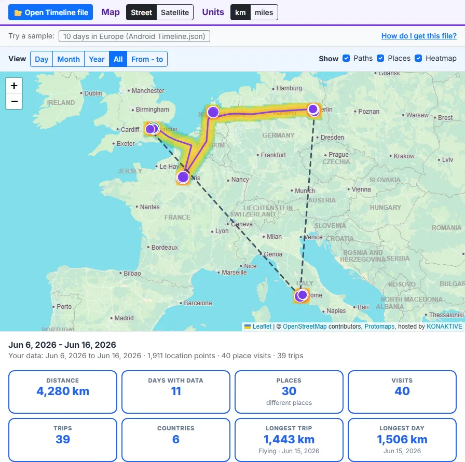This screenshot has width=465, height=462.
Task: Uncheck the Paths checkbox
Action: pyautogui.click(x=346, y=58)
